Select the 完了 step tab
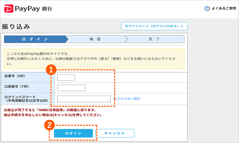This screenshot has height=143, width=239. pyautogui.click(x=154, y=39)
